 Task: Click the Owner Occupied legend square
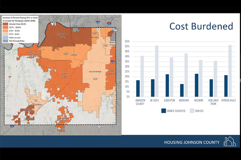click(x=164, y=111)
